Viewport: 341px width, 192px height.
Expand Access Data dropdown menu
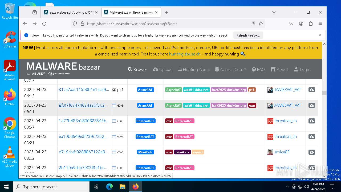[231, 69]
